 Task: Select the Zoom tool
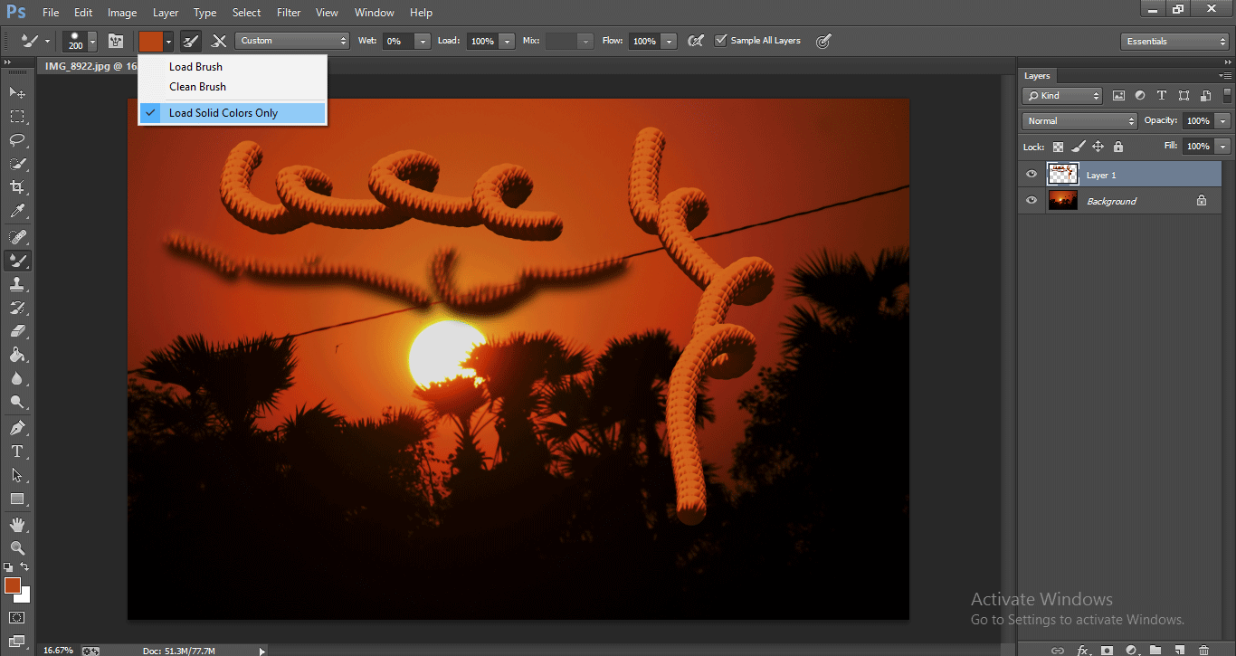point(17,547)
